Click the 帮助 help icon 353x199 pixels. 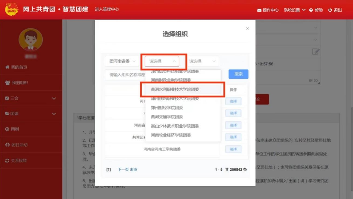point(311,10)
